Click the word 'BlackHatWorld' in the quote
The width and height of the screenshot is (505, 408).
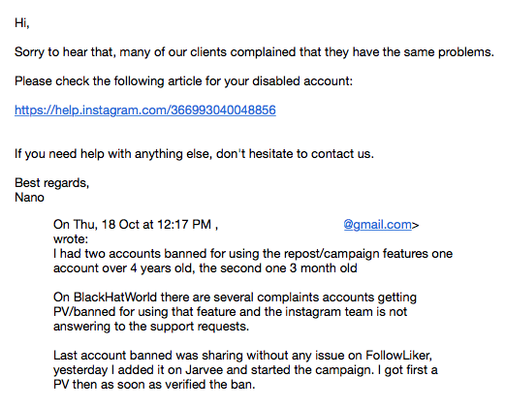click(115, 298)
